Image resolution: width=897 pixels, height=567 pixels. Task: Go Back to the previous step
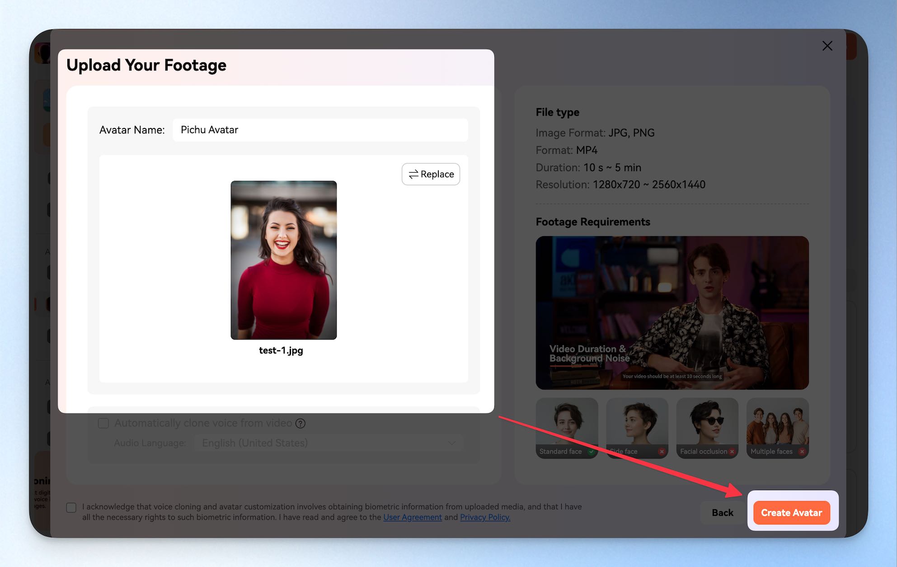pos(722,513)
